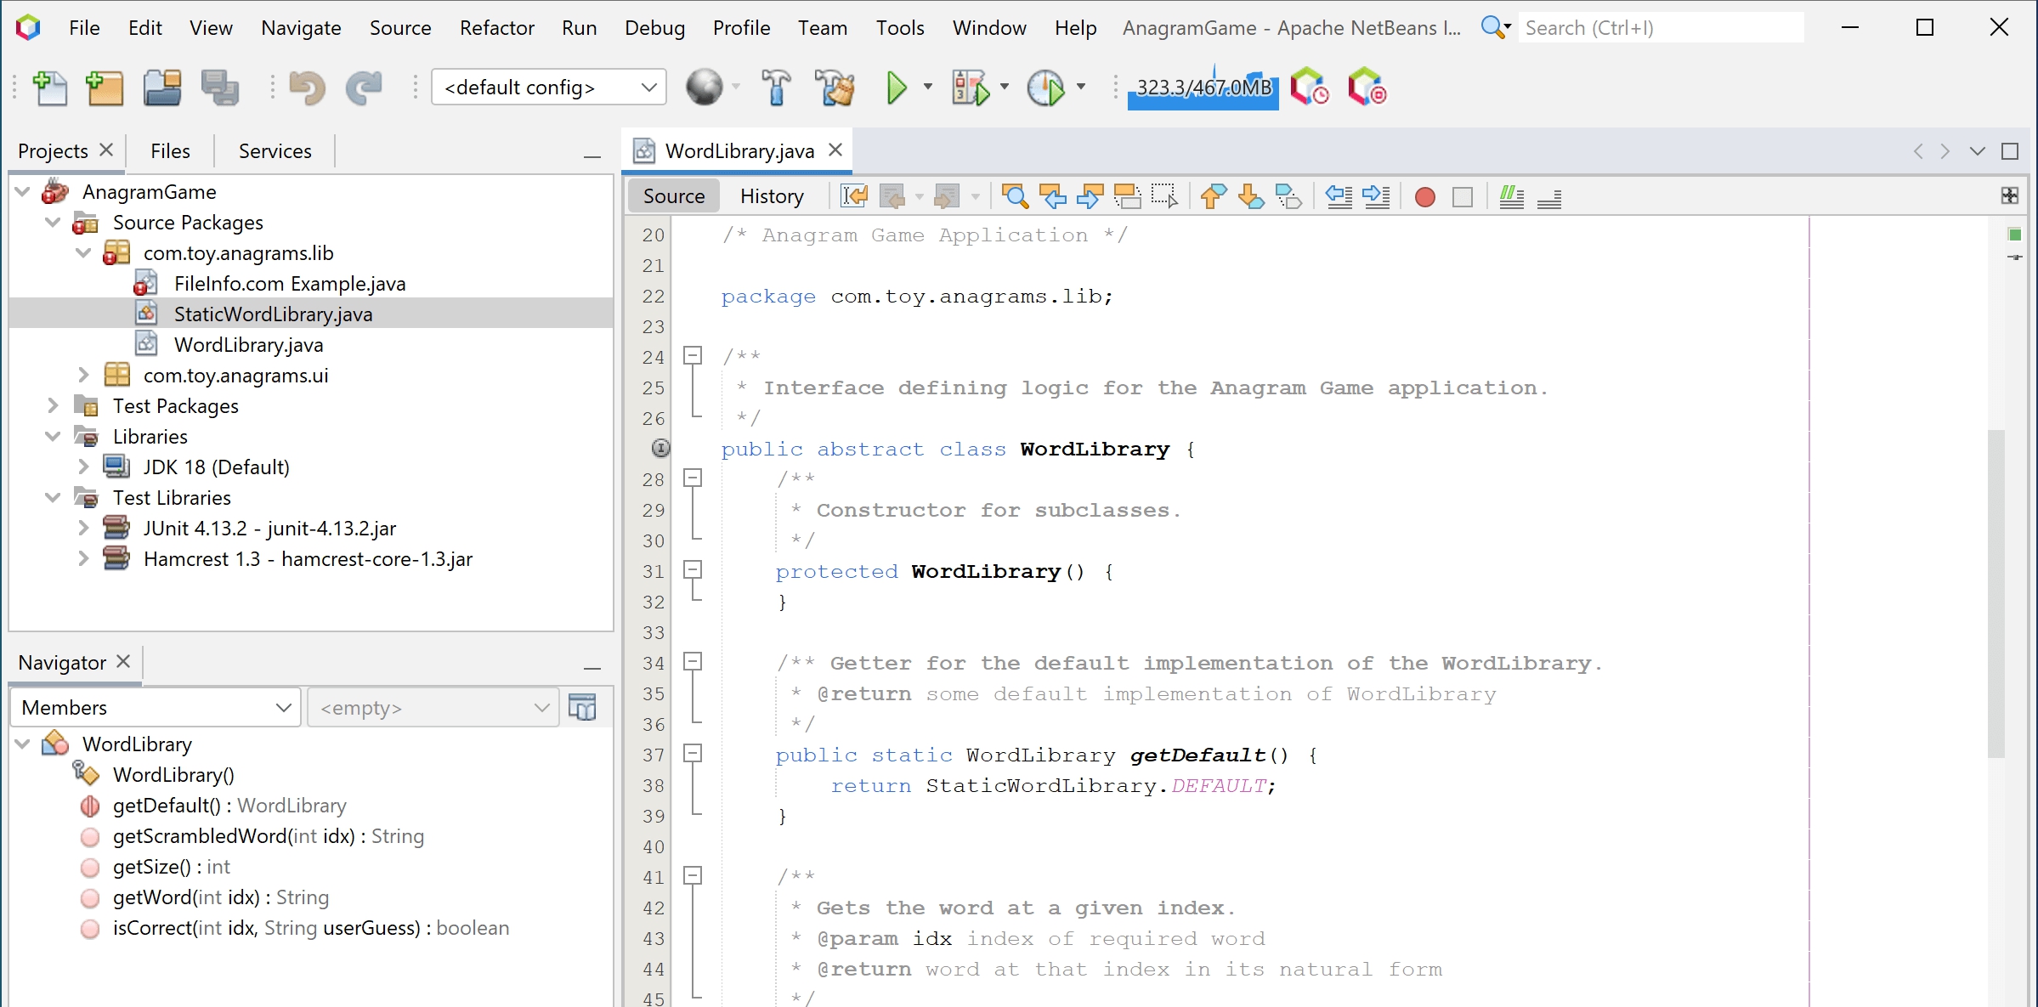Switch to the History view button
2038x1007 pixels.
click(x=771, y=196)
